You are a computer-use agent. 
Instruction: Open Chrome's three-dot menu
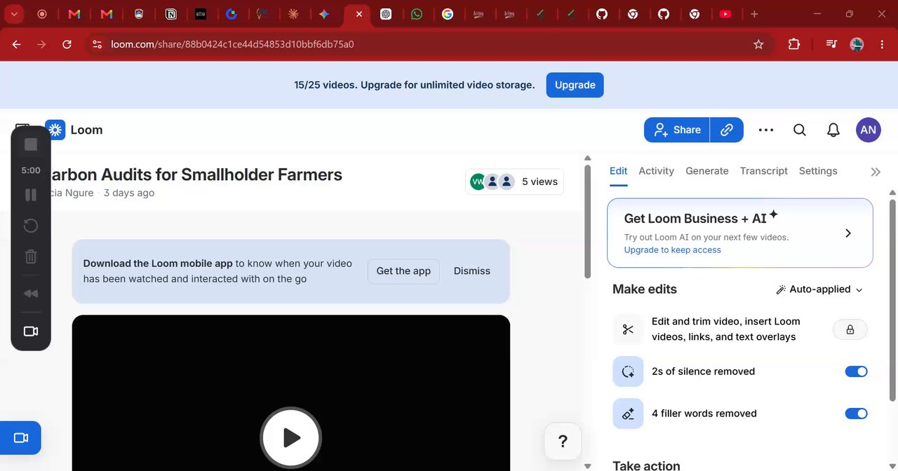point(882,44)
